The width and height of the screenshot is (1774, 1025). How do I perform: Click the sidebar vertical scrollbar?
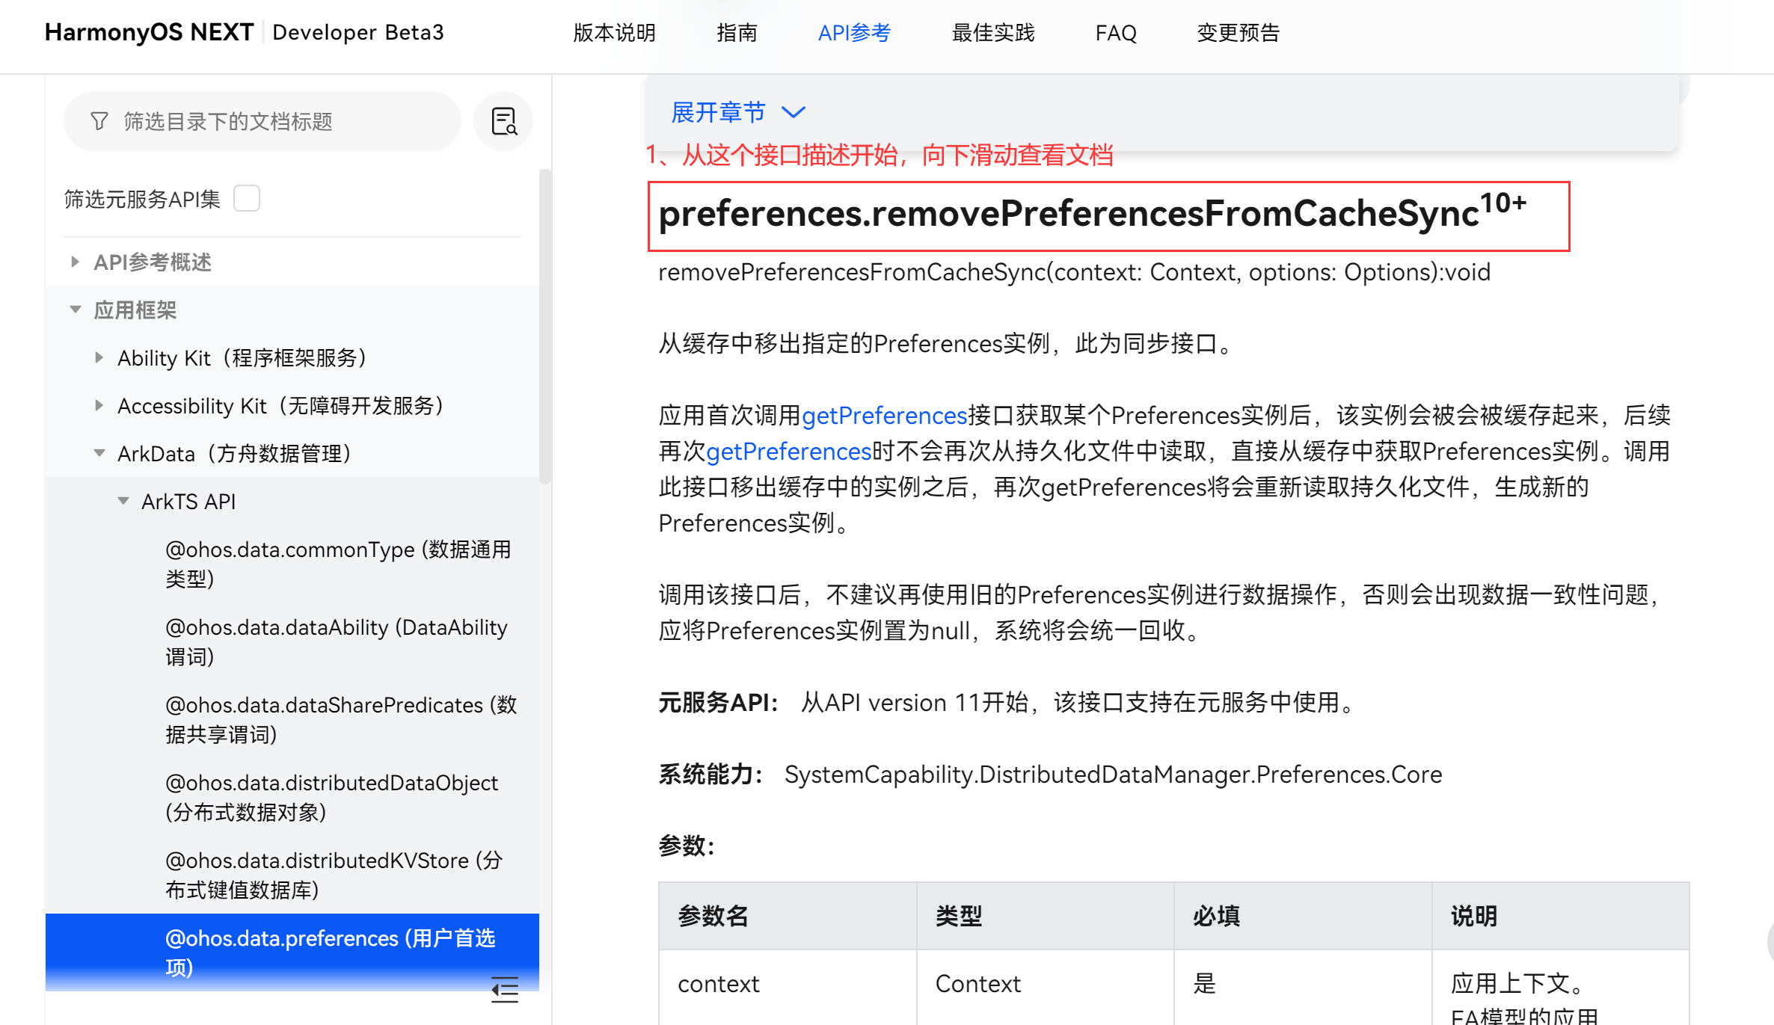coord(545,326)
